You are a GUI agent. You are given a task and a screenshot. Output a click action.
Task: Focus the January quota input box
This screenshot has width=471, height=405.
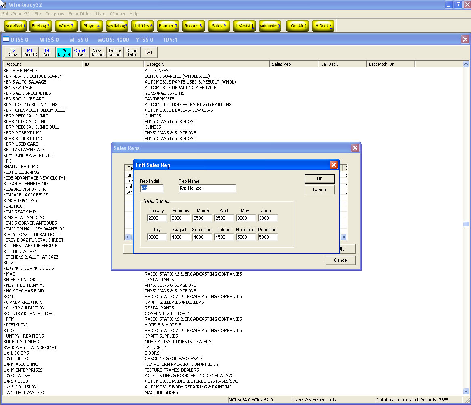point(157,218)
